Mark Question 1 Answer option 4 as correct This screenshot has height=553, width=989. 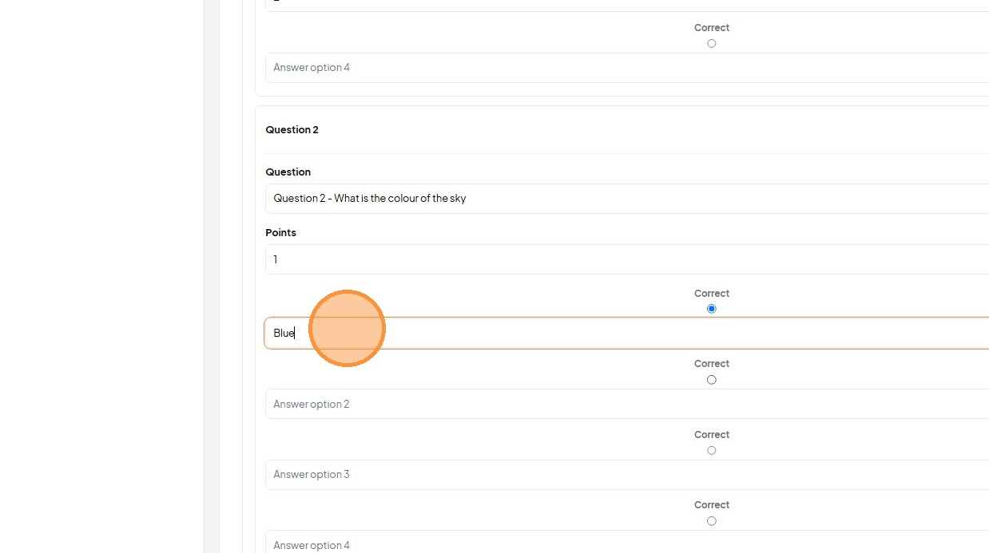(x=711, y=43)
